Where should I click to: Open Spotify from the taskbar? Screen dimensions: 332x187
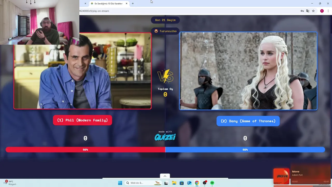pos(212,183)
